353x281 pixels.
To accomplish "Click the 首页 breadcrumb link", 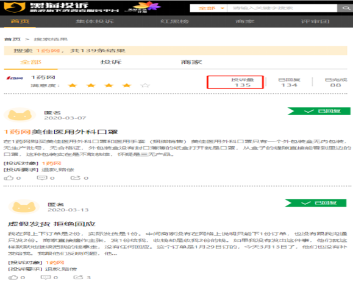I will (12, 39).
